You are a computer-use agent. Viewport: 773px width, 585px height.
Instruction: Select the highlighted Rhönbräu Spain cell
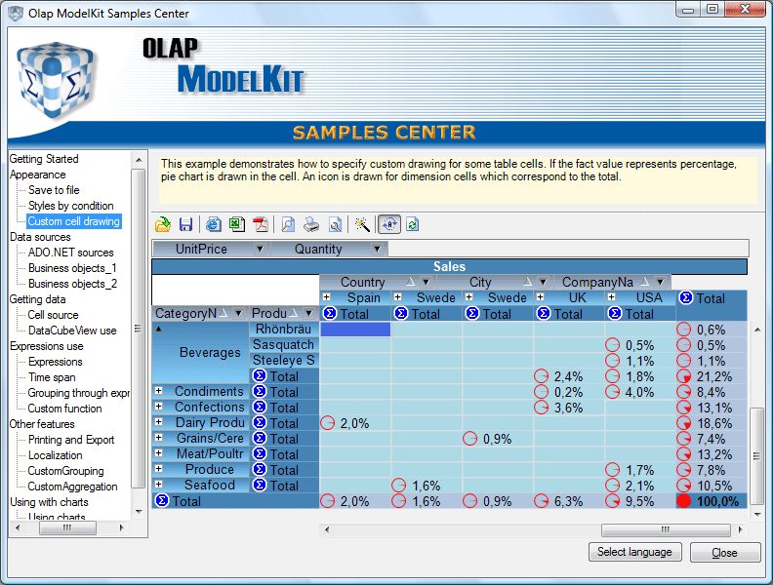(355, 329)
